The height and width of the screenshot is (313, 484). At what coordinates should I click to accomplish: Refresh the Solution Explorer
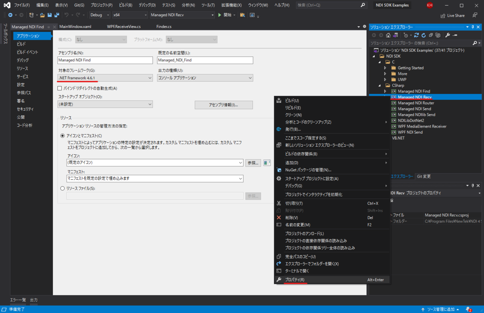(423, 35)
